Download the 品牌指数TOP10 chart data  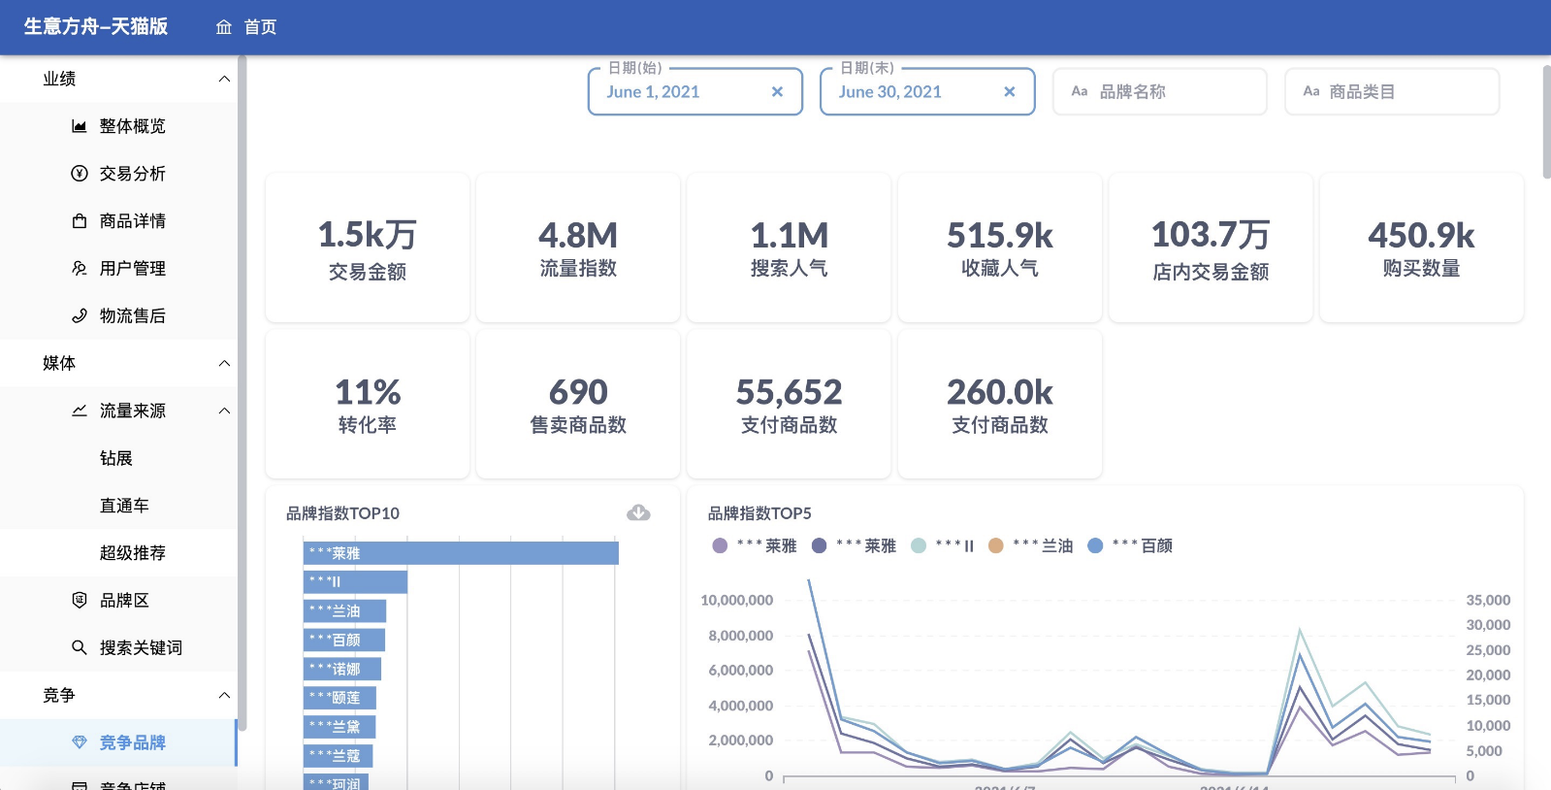pyautogui.click(x=638, y=512)
